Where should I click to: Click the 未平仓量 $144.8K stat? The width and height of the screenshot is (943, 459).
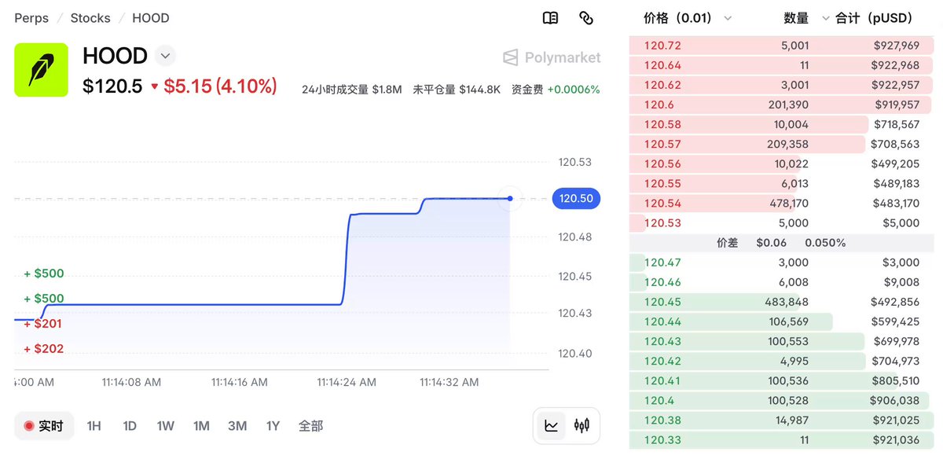point(457,90)
